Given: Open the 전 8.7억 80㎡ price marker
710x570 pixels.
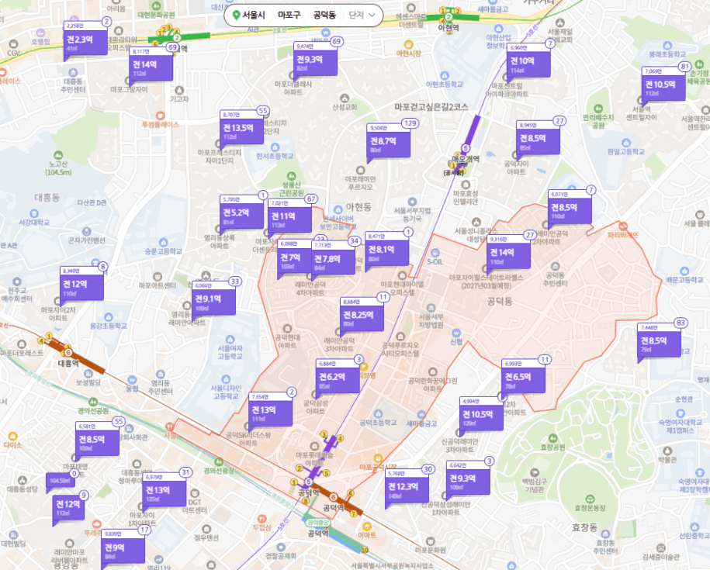Looking at the screenshot, I should 388,143.
